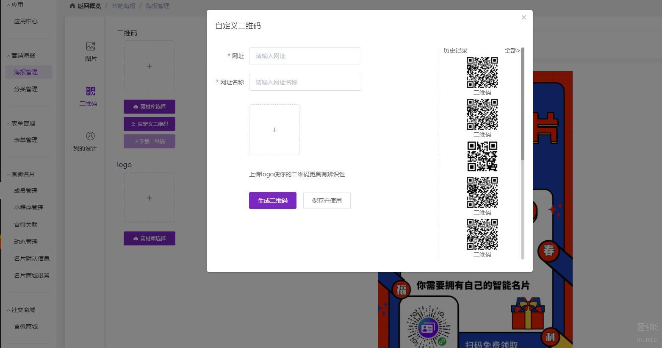662x348 pixels.
Task: Click 海报管理 breadcrumb
Action: click(158, 6)
